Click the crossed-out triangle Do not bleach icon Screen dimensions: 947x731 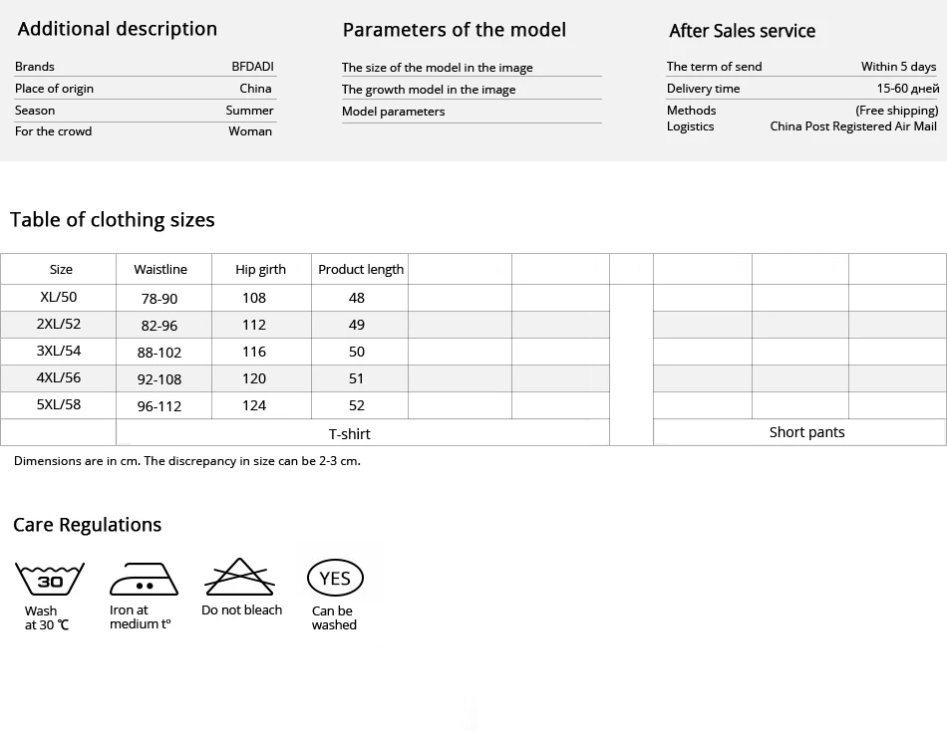(x=240, y=577)
